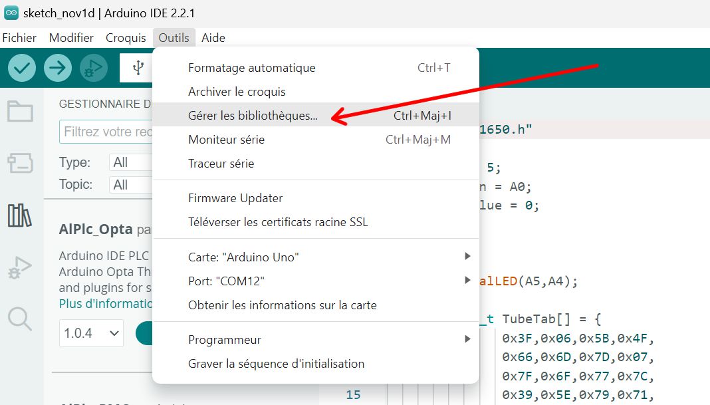Image resolution: width=710 pixels, height=405 pixels.
Task: Open the Sketchbook folder sidebar icon
Action: pos(20,111)
